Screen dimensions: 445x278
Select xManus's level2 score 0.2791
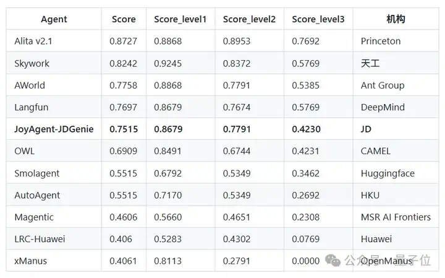click(237, 261)
